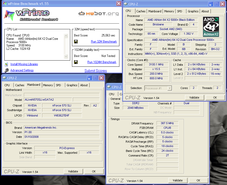Click the Submit Scores link
Image resolution: width=227 pixels, height=185 pixels.
point(96,71)
